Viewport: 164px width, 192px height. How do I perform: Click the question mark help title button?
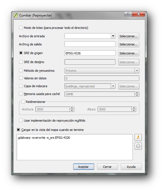128,14
